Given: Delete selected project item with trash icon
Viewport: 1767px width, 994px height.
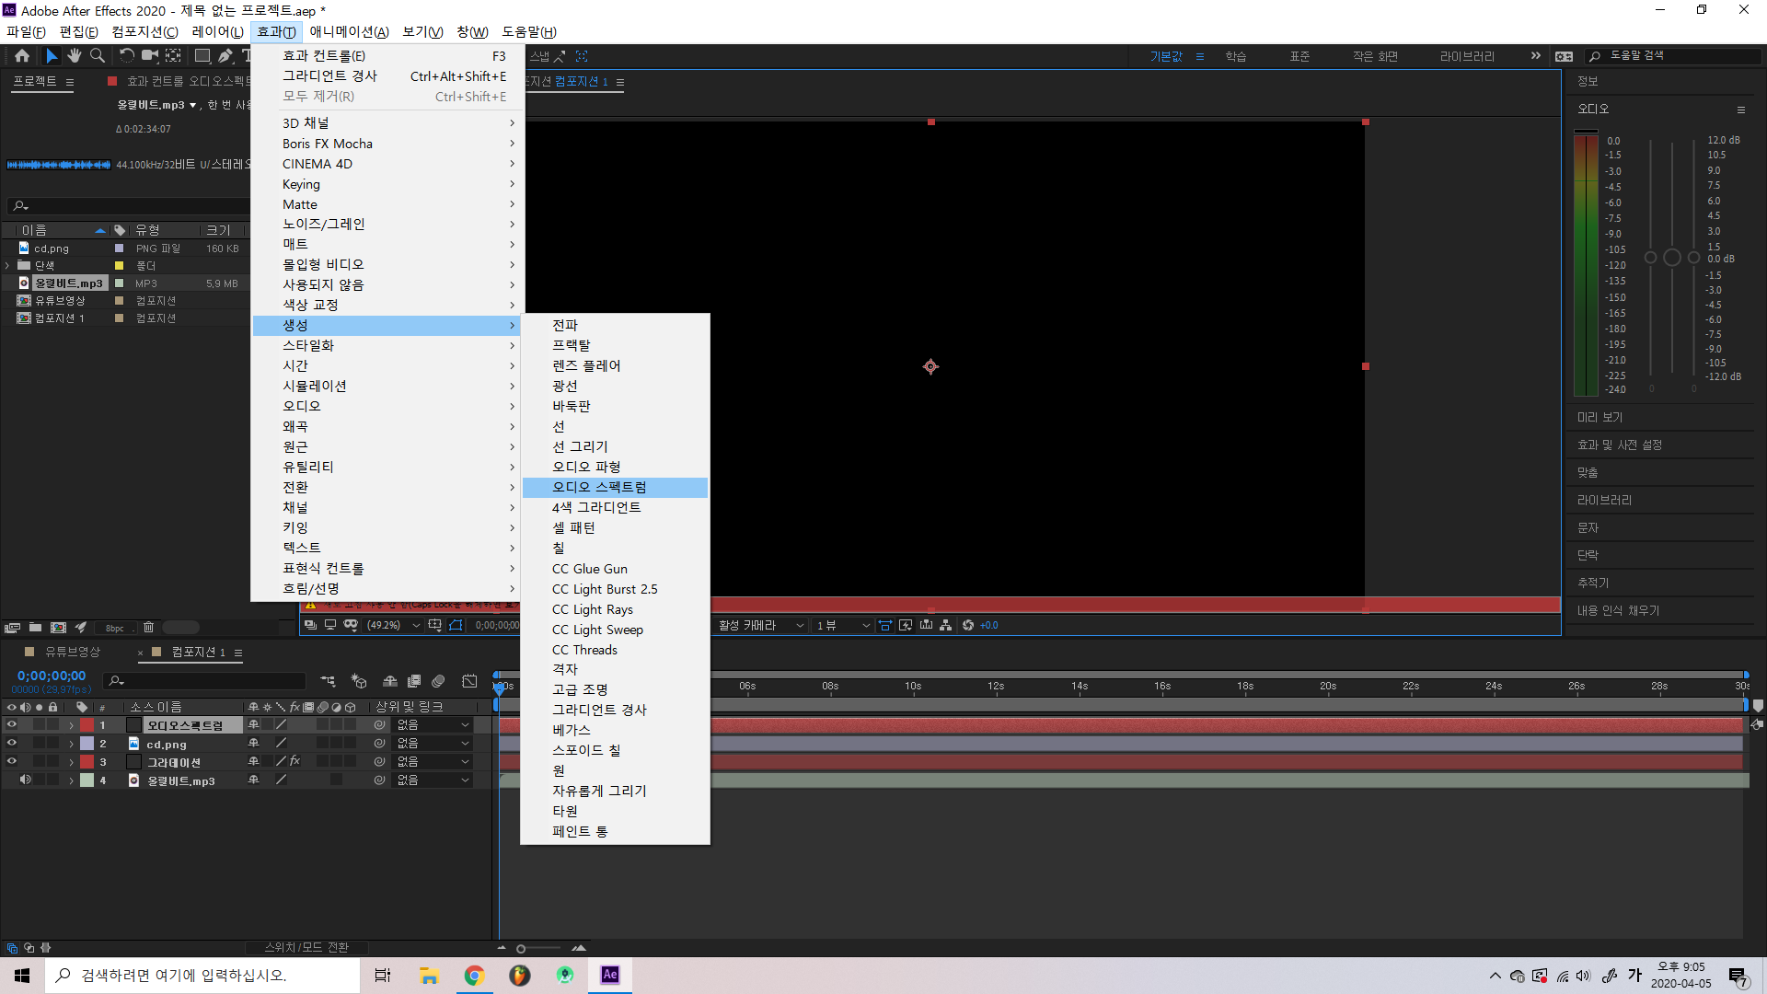Looking at the screenshot, I should coord(148,628).
